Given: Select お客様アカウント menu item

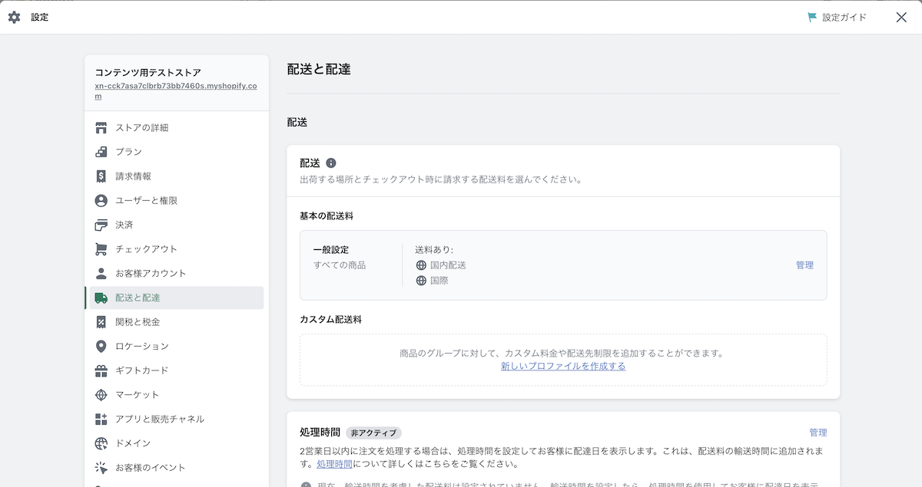Looking at the screenshot, I should pos(177,273).
